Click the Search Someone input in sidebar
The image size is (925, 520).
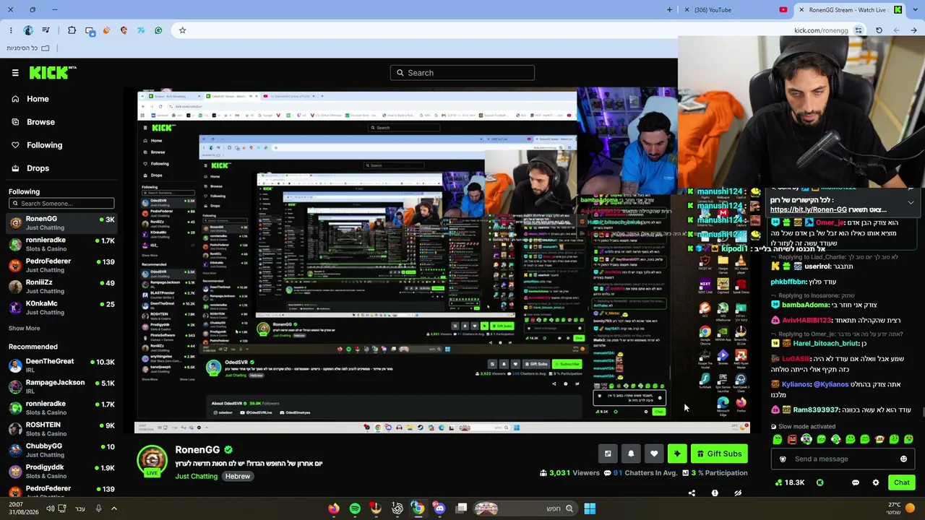(x=61, y=204)
